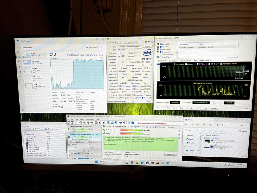Click Hard Disk Sentinel configuration gear icon
Image resolution: width=257 pixels, height=193 pixels.
coord(120,123)
